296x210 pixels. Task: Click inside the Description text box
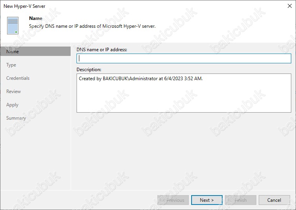pyautogui.click(x=184, y=93)
